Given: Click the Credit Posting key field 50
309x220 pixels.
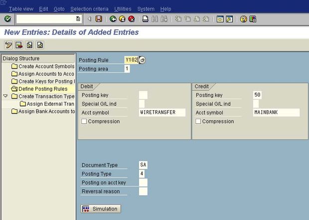Looking at the screenshot, I should pyautogui.click(x=257, y=95).
